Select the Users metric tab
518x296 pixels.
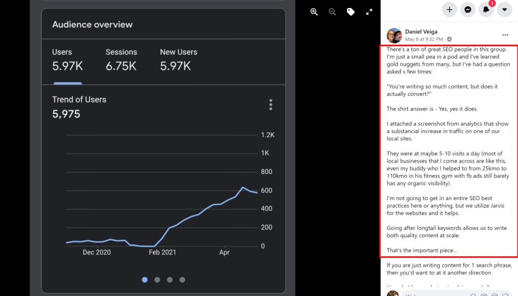67,61
